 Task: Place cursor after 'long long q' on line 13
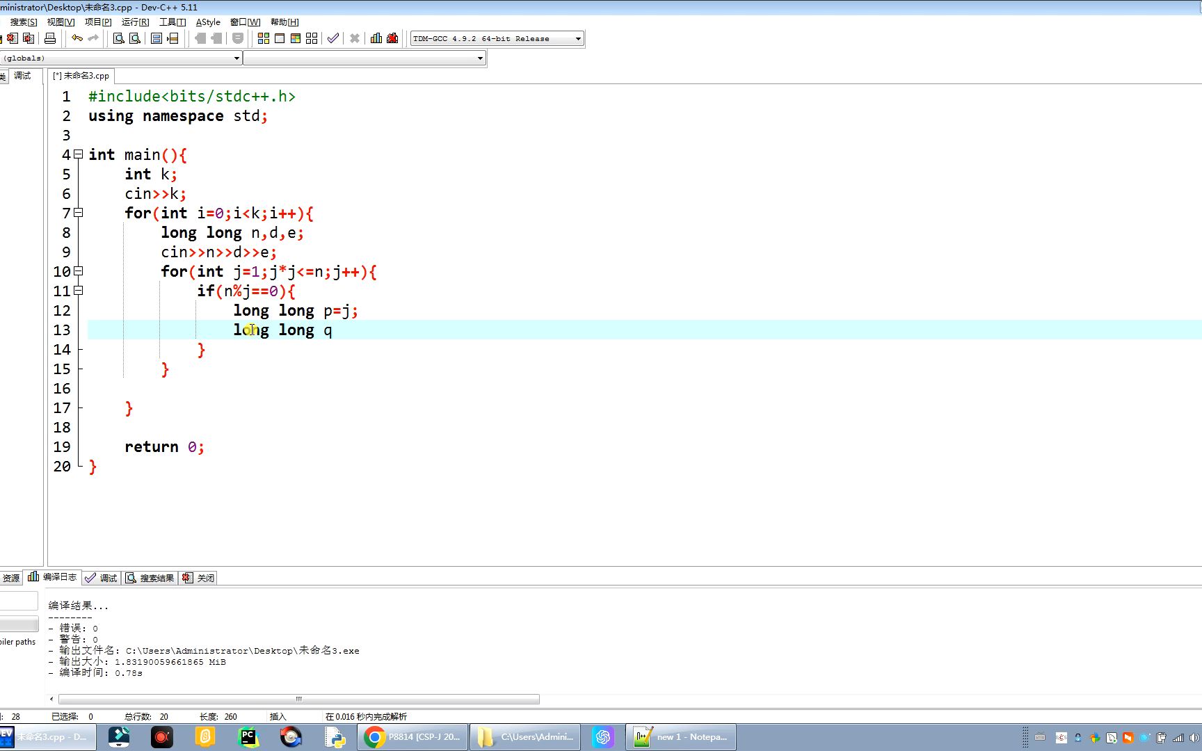[x=333, y=330]
